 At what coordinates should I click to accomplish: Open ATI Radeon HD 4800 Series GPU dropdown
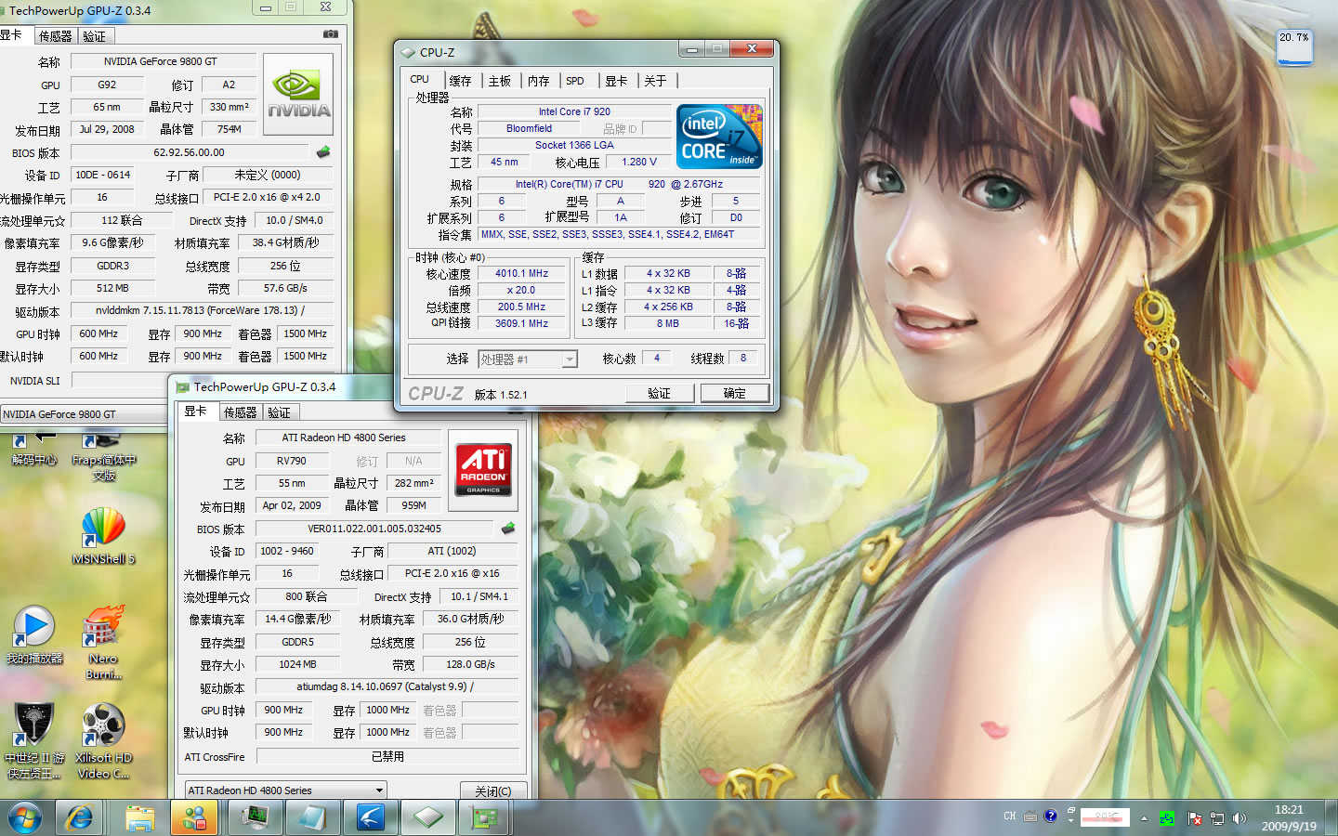click(x=285, y=790)
